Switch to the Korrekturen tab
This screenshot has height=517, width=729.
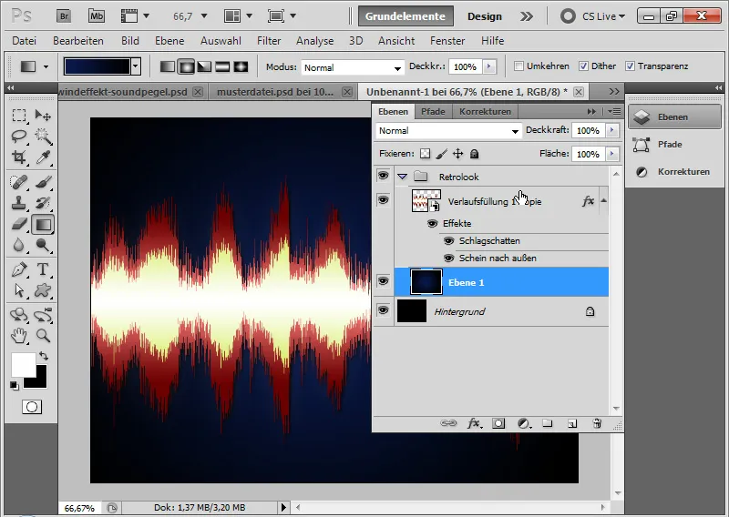[485, 111]
